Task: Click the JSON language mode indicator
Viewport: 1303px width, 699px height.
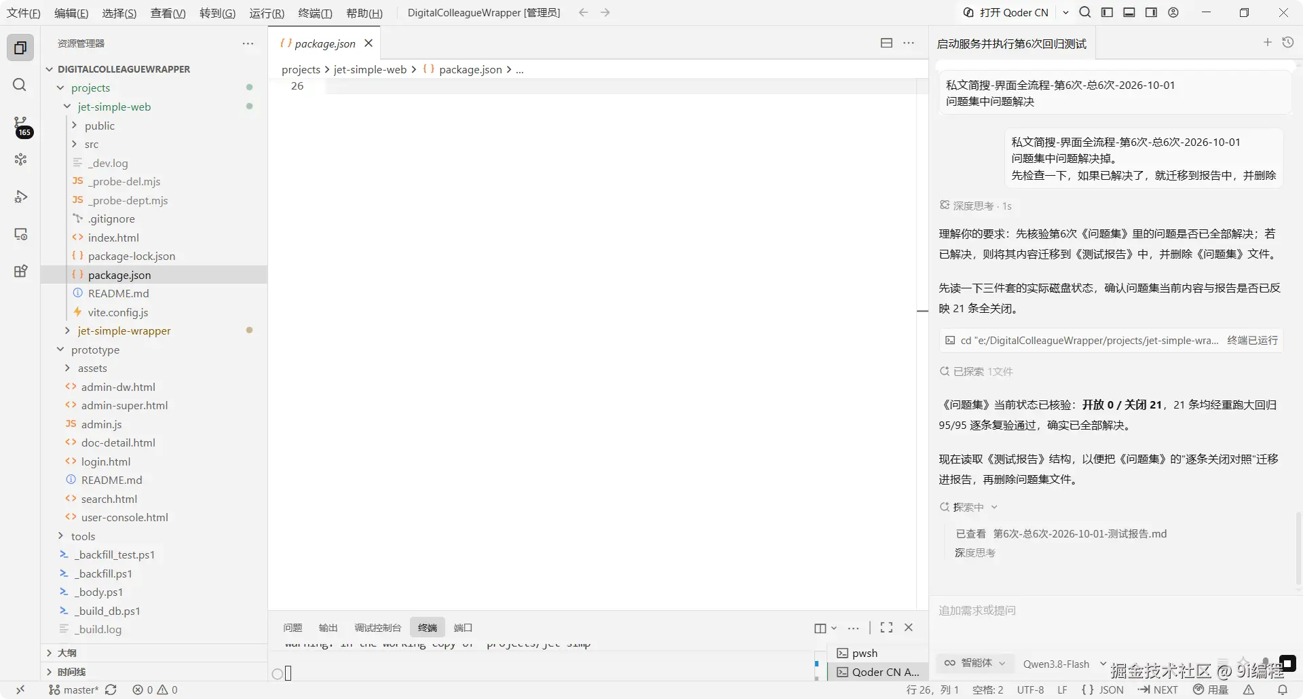Action: click(x=1103, y=689)
